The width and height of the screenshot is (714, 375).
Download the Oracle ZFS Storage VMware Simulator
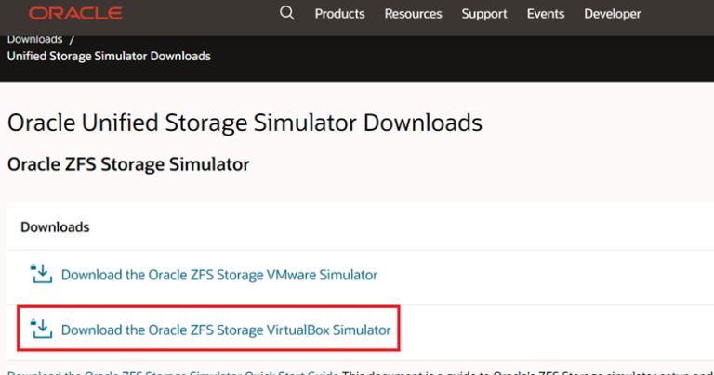(219, 275)
